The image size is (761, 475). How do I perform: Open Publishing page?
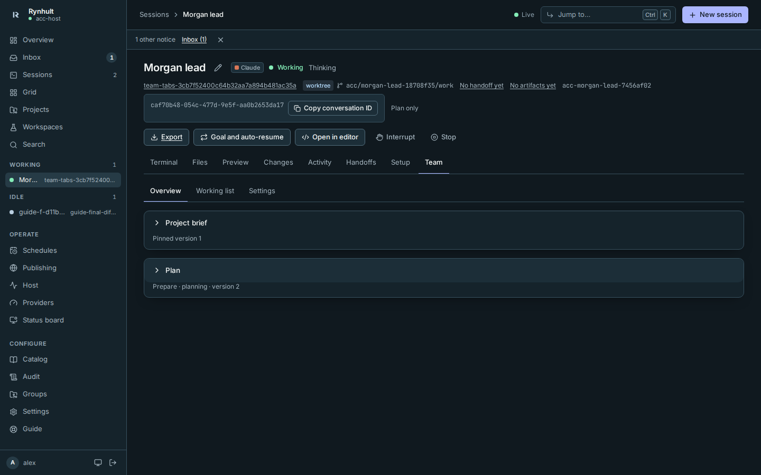point(63,268)
